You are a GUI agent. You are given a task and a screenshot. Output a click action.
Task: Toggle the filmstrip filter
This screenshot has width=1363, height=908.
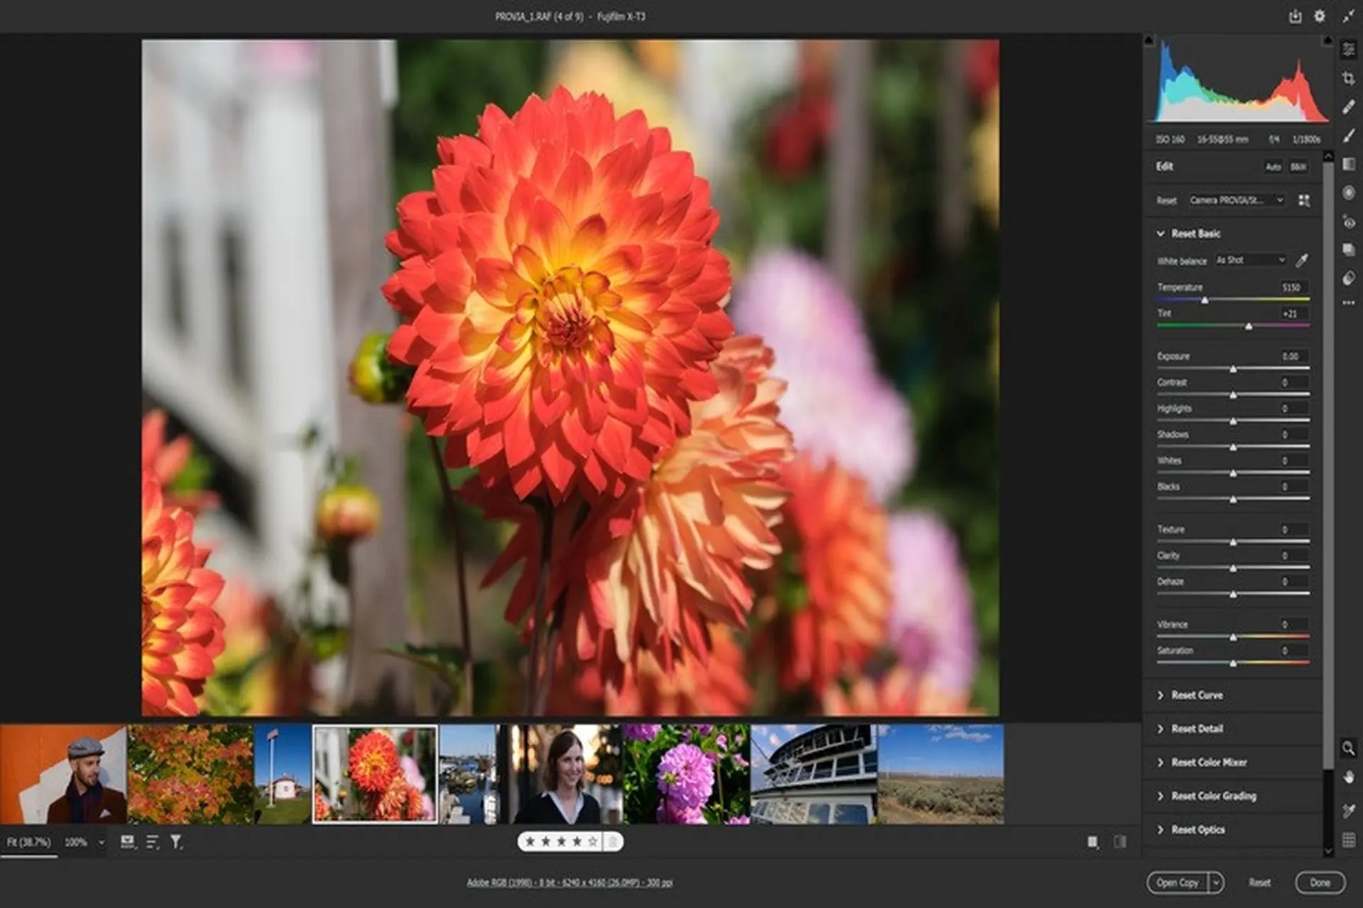[x=176, y=843]
